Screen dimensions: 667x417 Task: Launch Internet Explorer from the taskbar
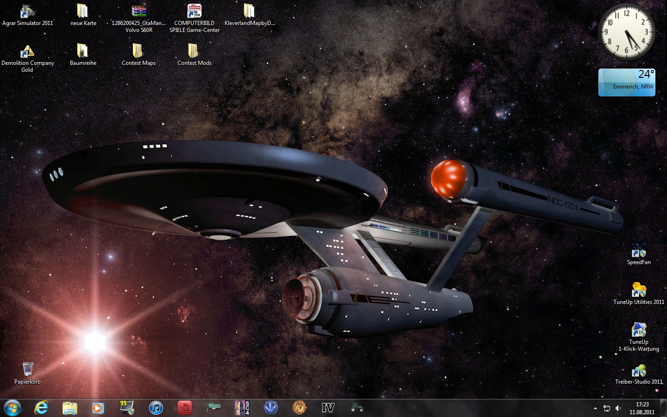coord(42,408)
